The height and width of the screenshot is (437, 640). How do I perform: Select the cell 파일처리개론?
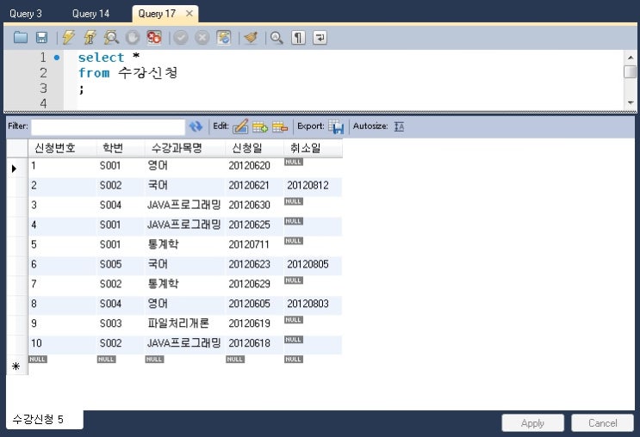click(x=184, y=323)
